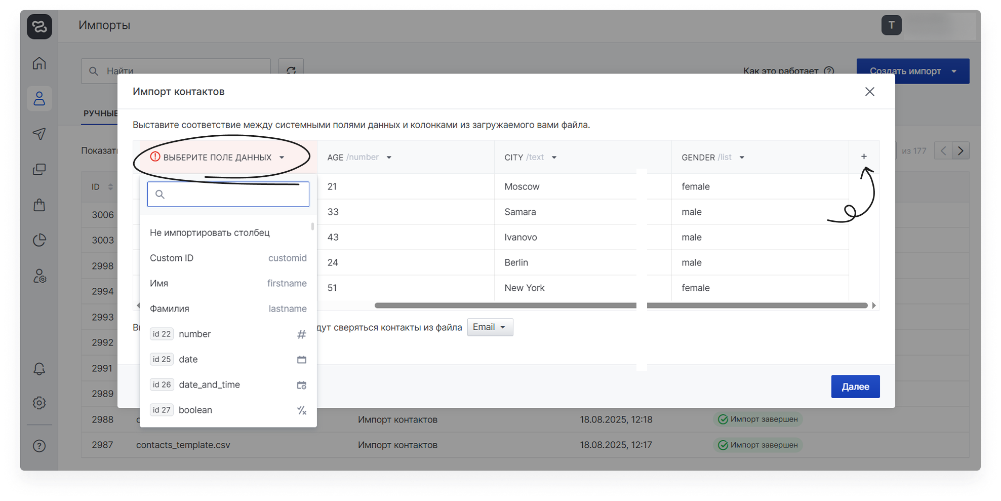This screenshot has width=1001, height=501.
Task: Click contacts_template.csv file name
Action: point(183,445)
